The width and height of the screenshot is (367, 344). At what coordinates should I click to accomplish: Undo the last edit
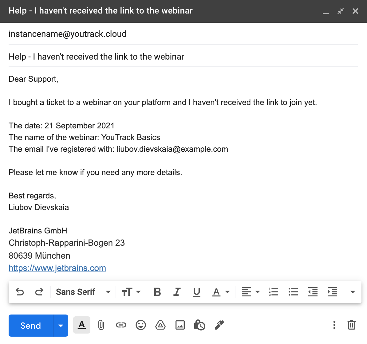pos(20,292)
